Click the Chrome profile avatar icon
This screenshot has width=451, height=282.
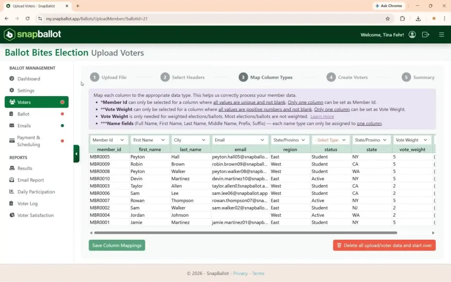[434, 19]
